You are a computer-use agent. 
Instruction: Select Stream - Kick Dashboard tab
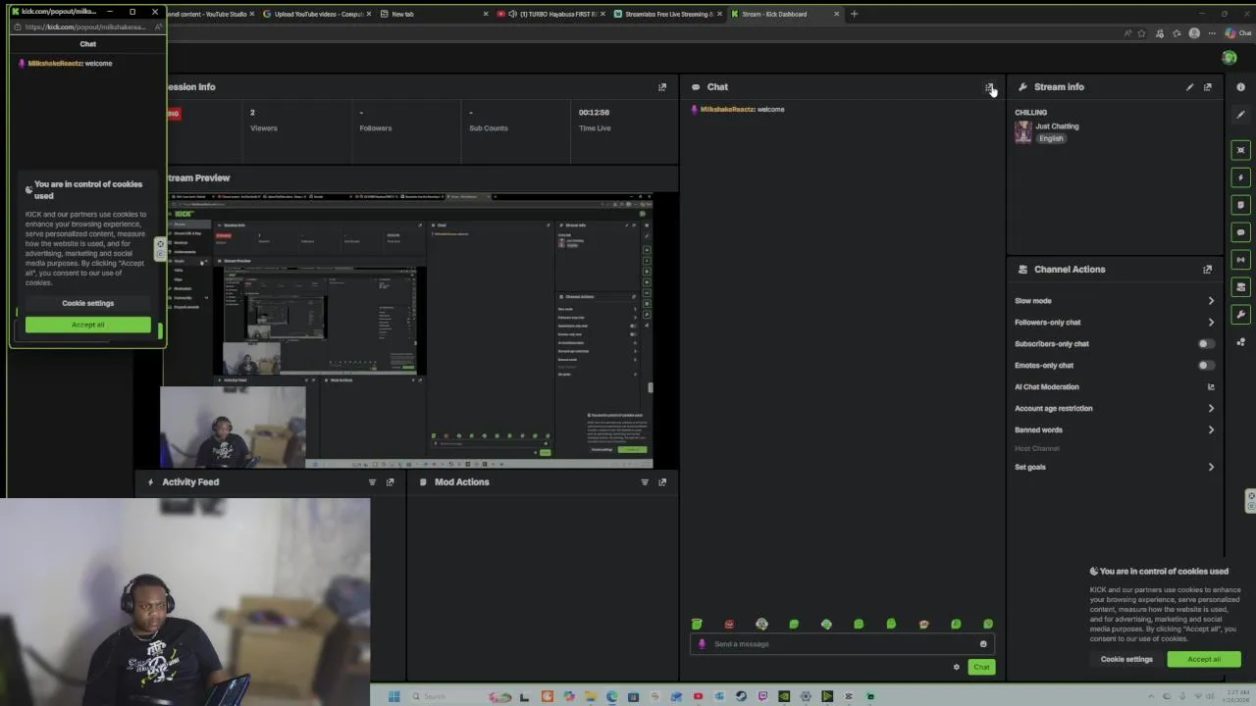tap(785, 14)
